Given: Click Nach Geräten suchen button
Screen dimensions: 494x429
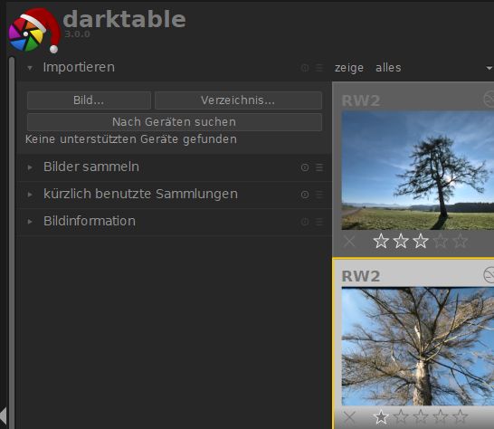Looking at the screenshot, I should pyautogui.click(x=175, y=122).
